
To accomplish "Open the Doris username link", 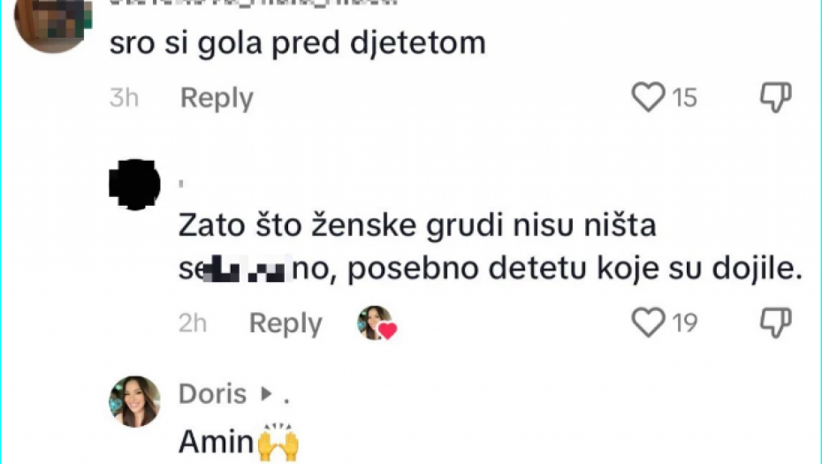I will [x=213, y=393].
